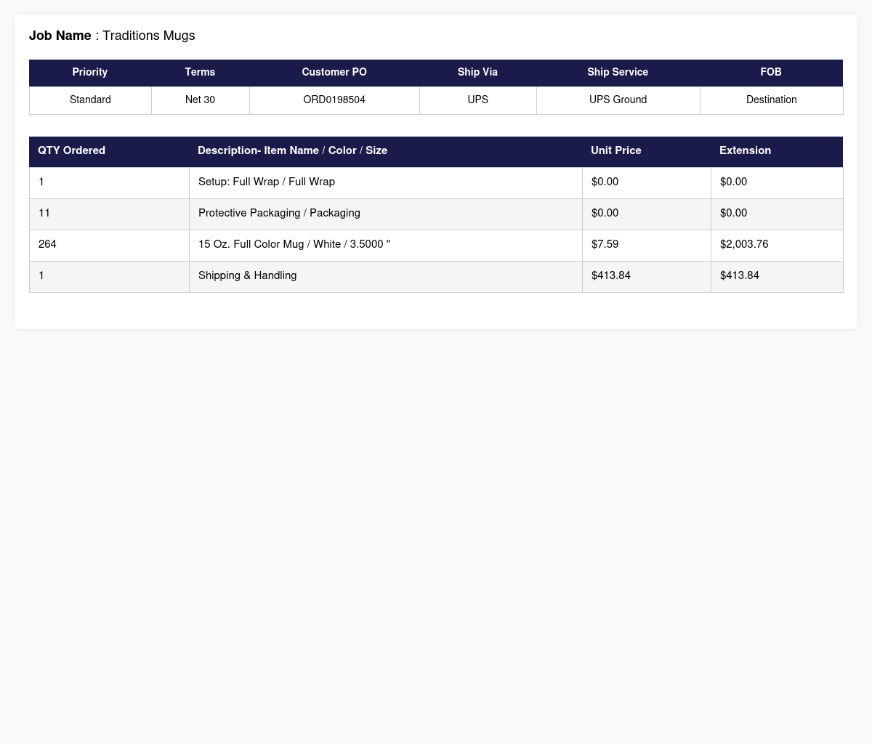Select unit price $7.59
Screen dimensions: 872x744
pyautogui.click(x=647, y=245)
